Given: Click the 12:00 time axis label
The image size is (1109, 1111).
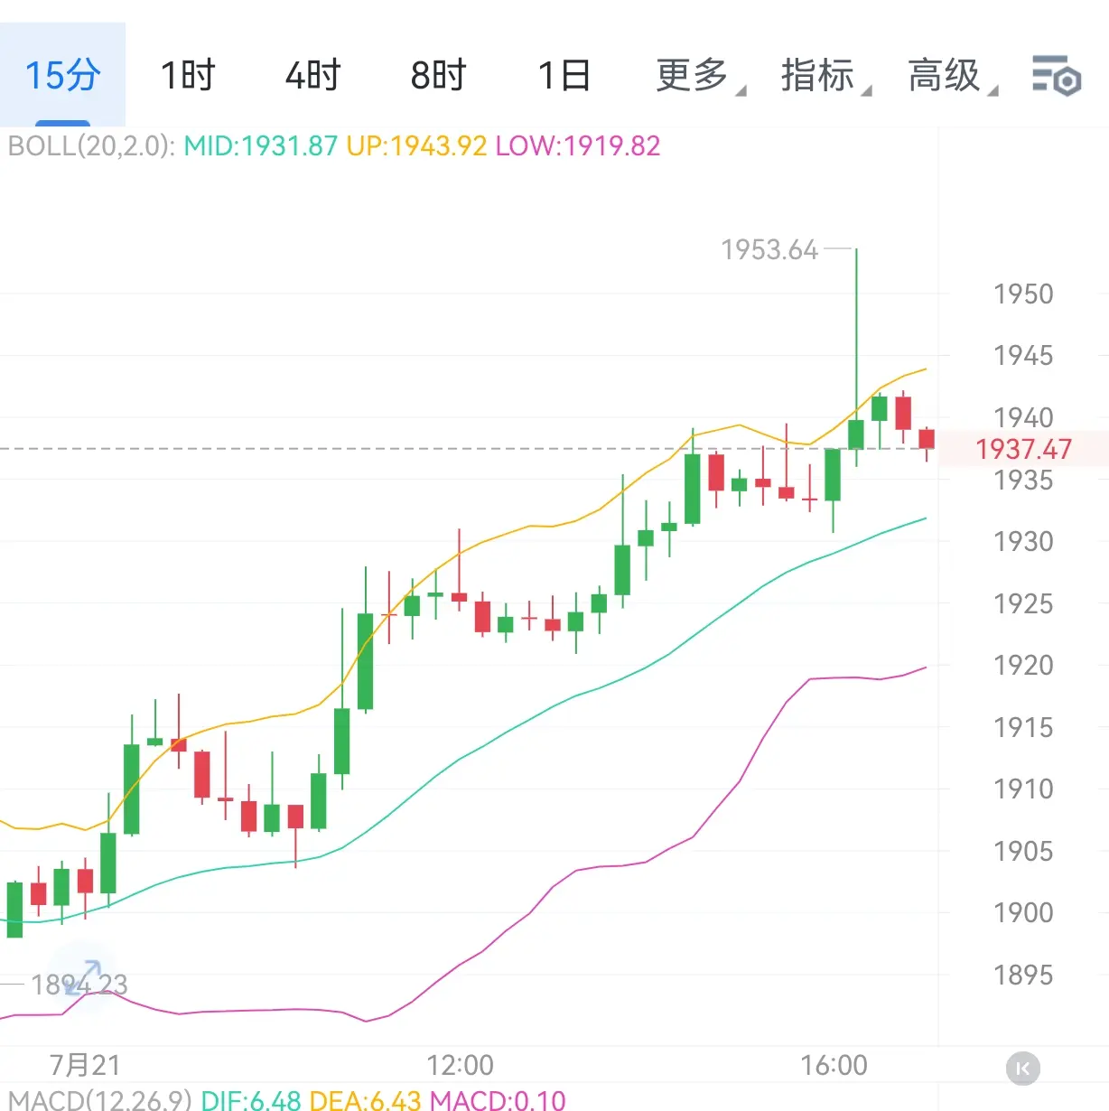Looking at the screenshot, I should coord(460,1065).
